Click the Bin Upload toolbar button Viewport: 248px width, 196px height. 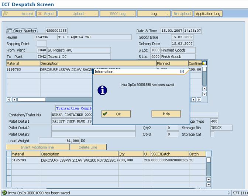tap(182, 14)
